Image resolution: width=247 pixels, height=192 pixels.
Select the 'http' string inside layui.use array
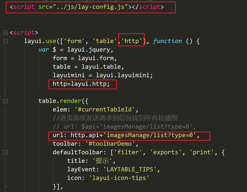tap(131, 41)
